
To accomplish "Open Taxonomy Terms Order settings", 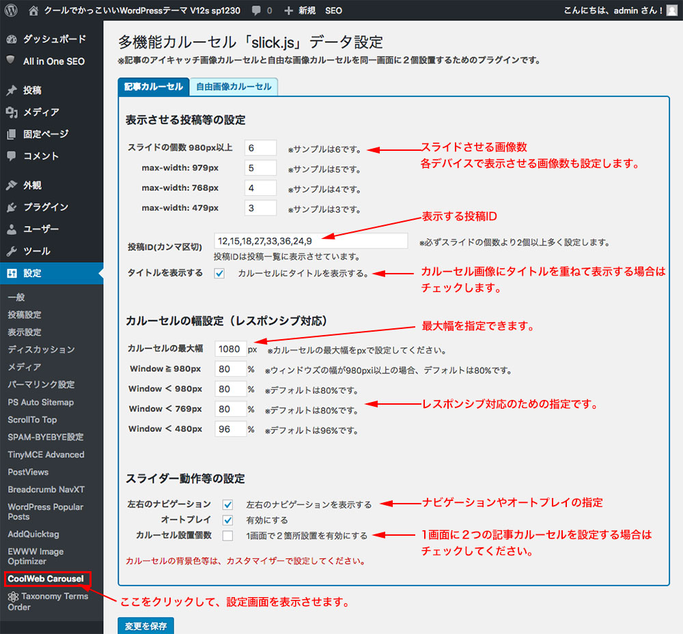I will coord(48,601).
